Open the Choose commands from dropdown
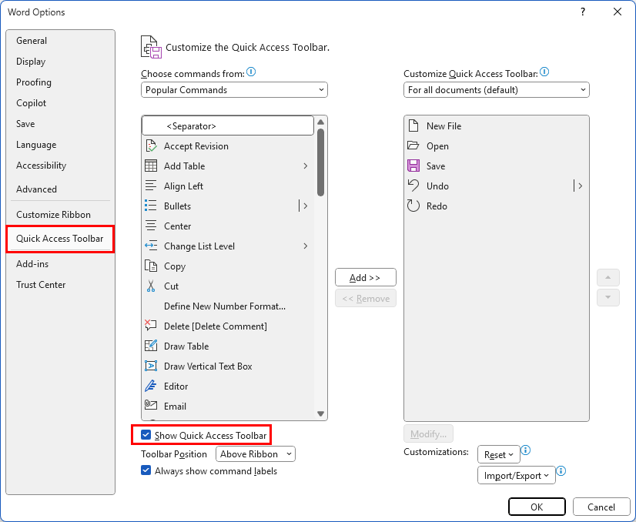636x522 pixels. coord(234,90)
